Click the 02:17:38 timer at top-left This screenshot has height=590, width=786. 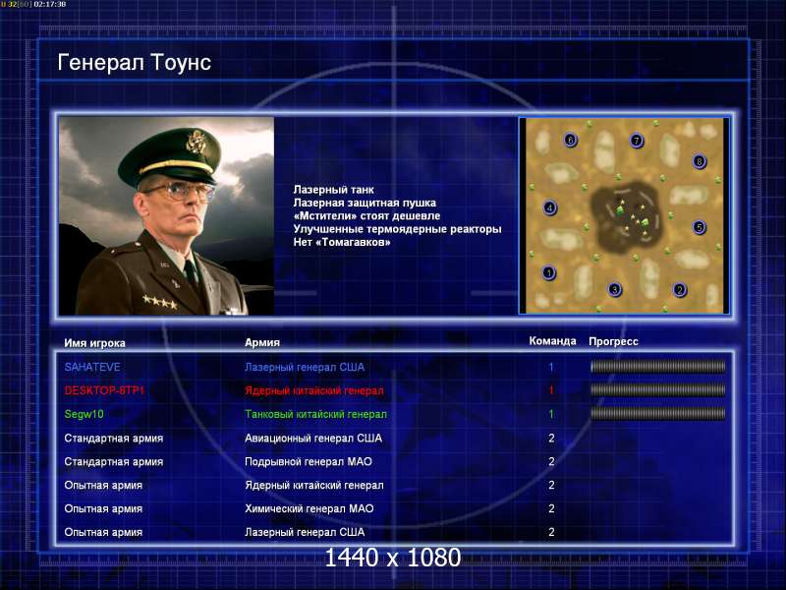[50, 4]
